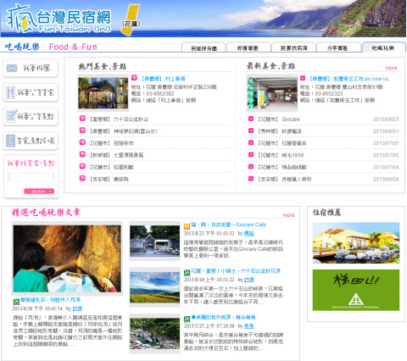Image resolution: width=407 pixels, height=361 pixels.
Task: Click the envelope icon in the sidebar
Action: click(12, 68)
